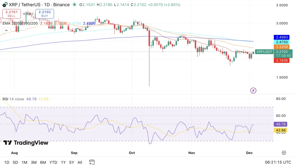Click the blue 2.4993 EMA price tag
The height and width of the screenshot is (167, 294).
pos(282,37)
